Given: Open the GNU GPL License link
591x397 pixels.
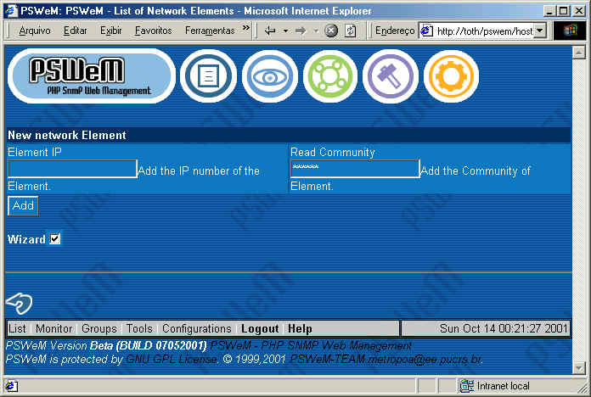Looking at the screenshot, I should click(x=172, y=360).
